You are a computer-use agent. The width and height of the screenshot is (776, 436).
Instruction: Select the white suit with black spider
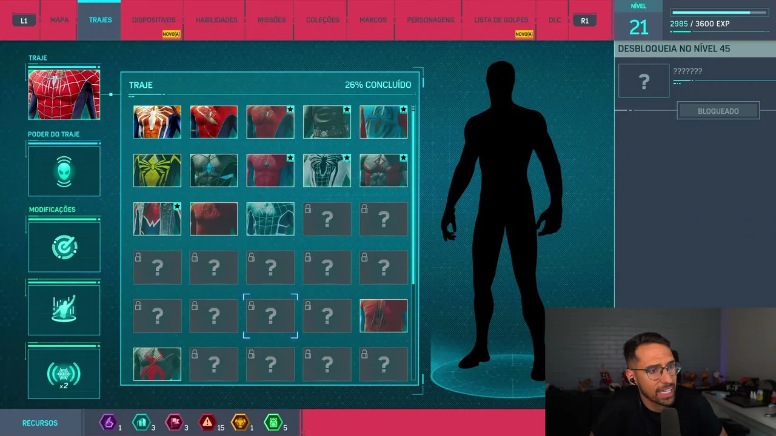(x=327, y=170)
